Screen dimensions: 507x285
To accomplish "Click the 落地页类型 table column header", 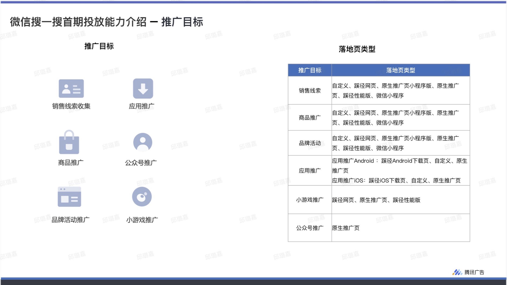I will point(401,70).
